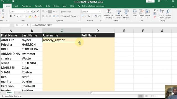This screenshot has width=177, height=99.
Task: Click AutoSum sigma icon
Action: click(155, 10)
